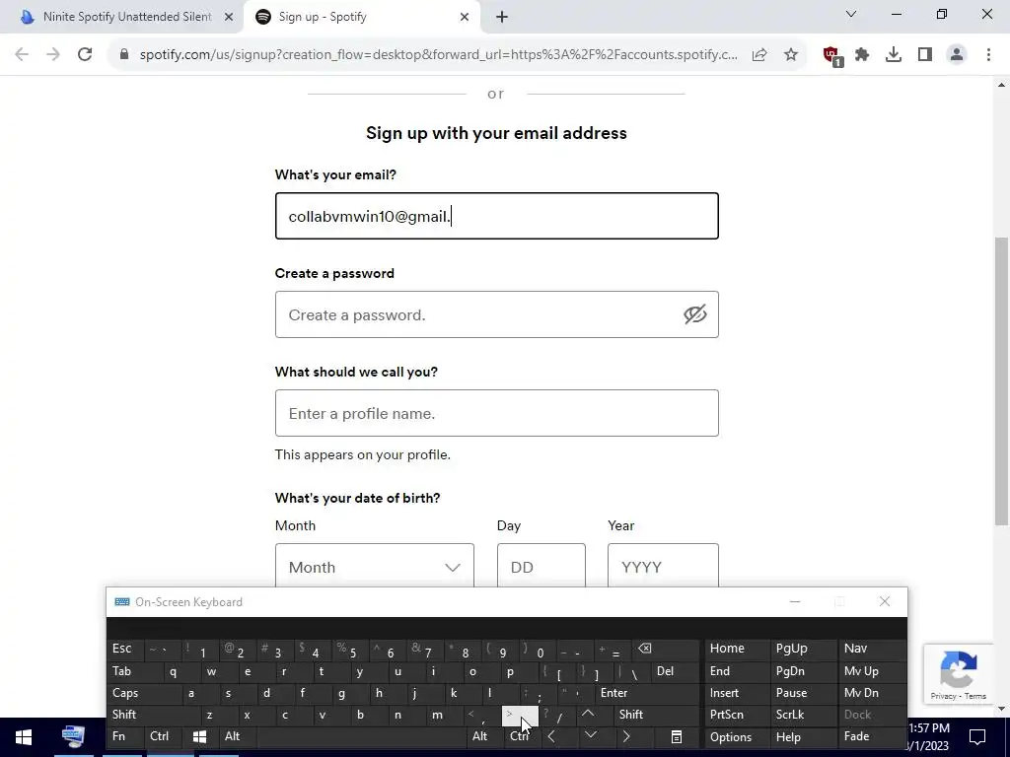The width and height of the screenshot is (1010, 757).
Task: Toggle the left Alt key on keyboard
Action: [238, 736]
